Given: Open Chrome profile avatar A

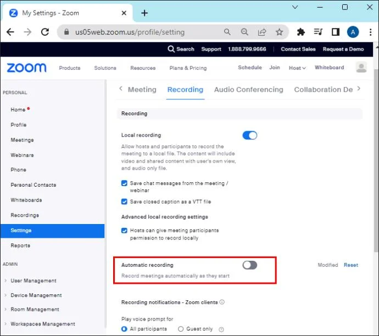Looking at the screenshot, I should click(x=353, y=32).
